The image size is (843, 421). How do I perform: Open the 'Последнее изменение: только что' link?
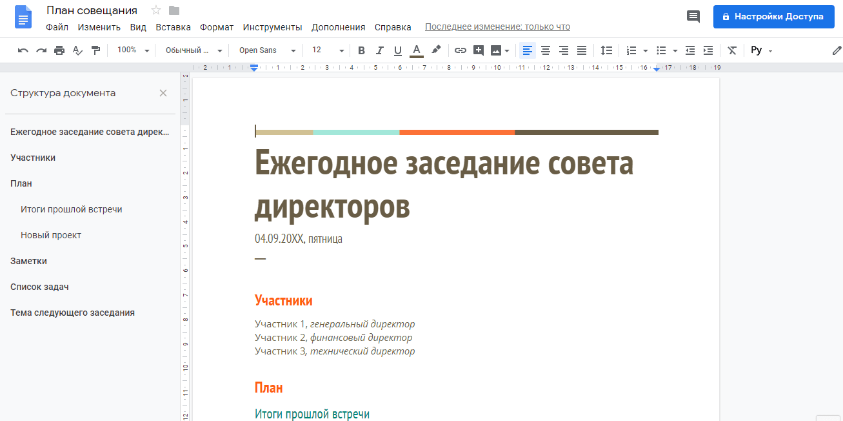coord(497,27)
